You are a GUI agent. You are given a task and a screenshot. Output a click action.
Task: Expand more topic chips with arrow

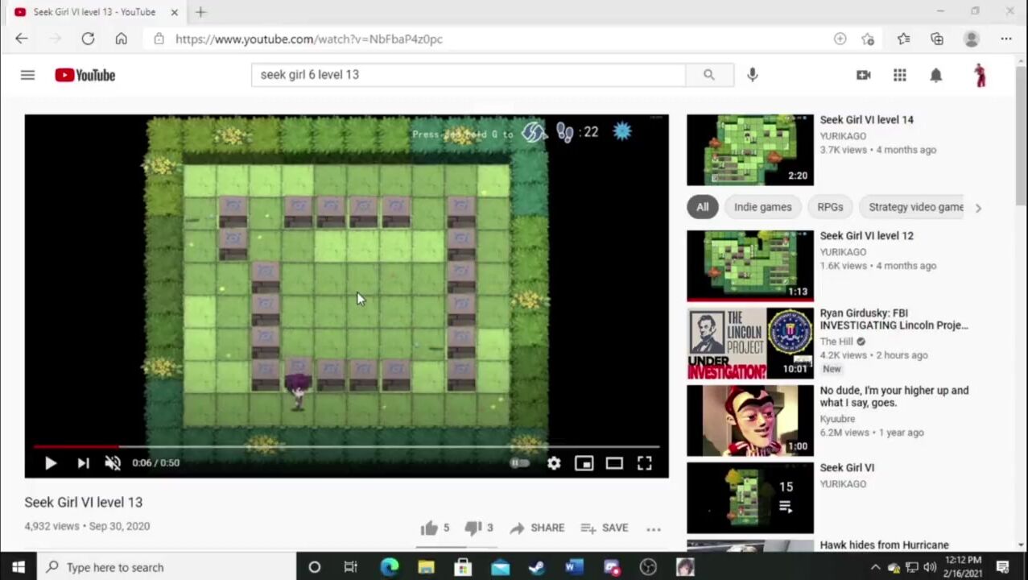coord(978,208)
